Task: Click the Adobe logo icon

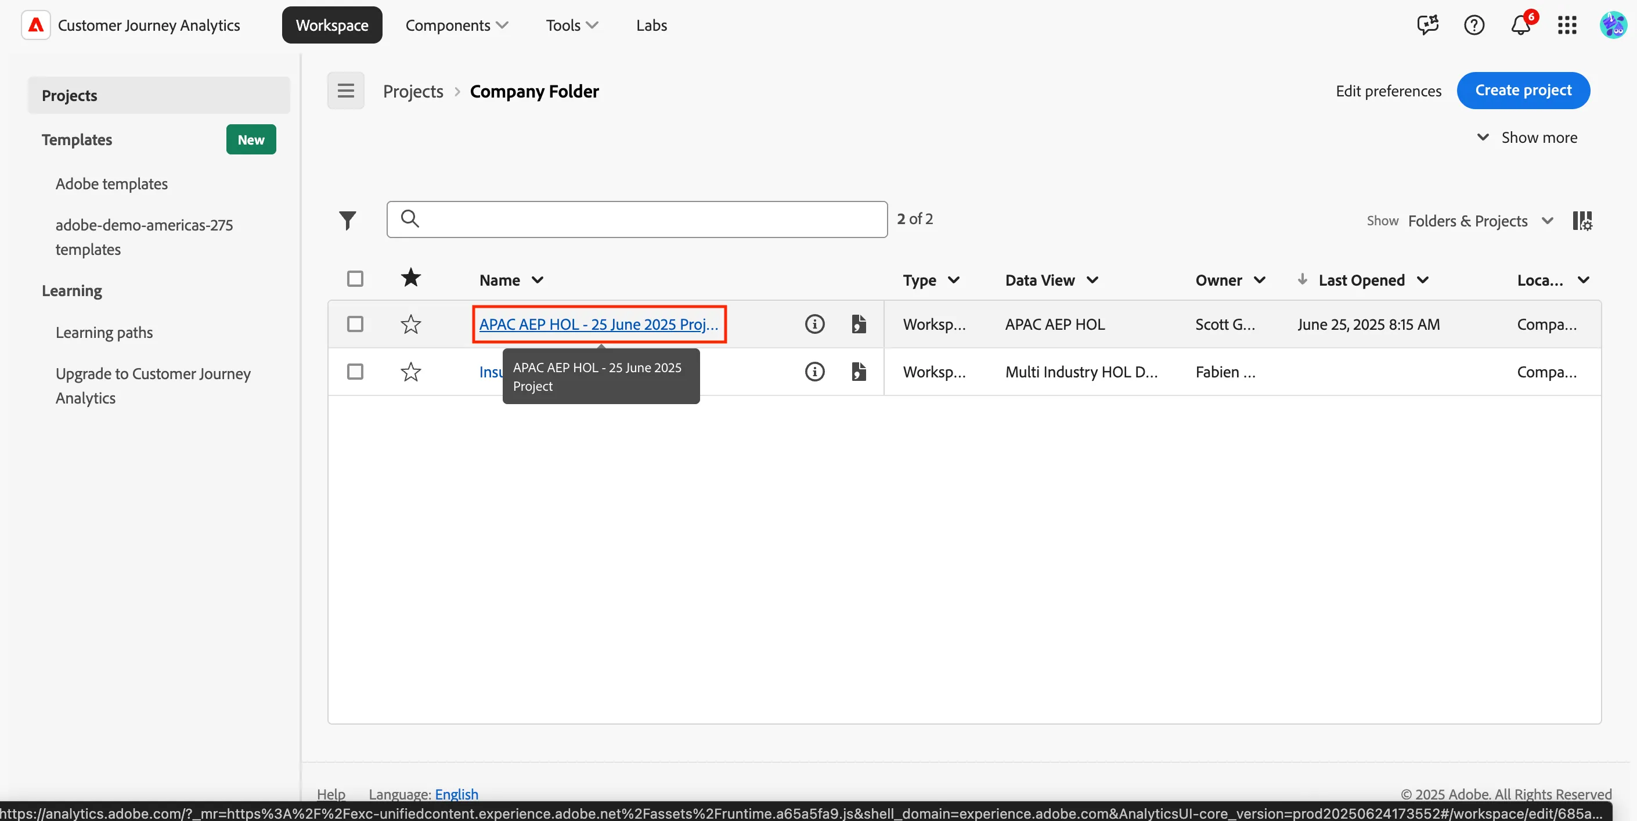Action: point(35,26)
